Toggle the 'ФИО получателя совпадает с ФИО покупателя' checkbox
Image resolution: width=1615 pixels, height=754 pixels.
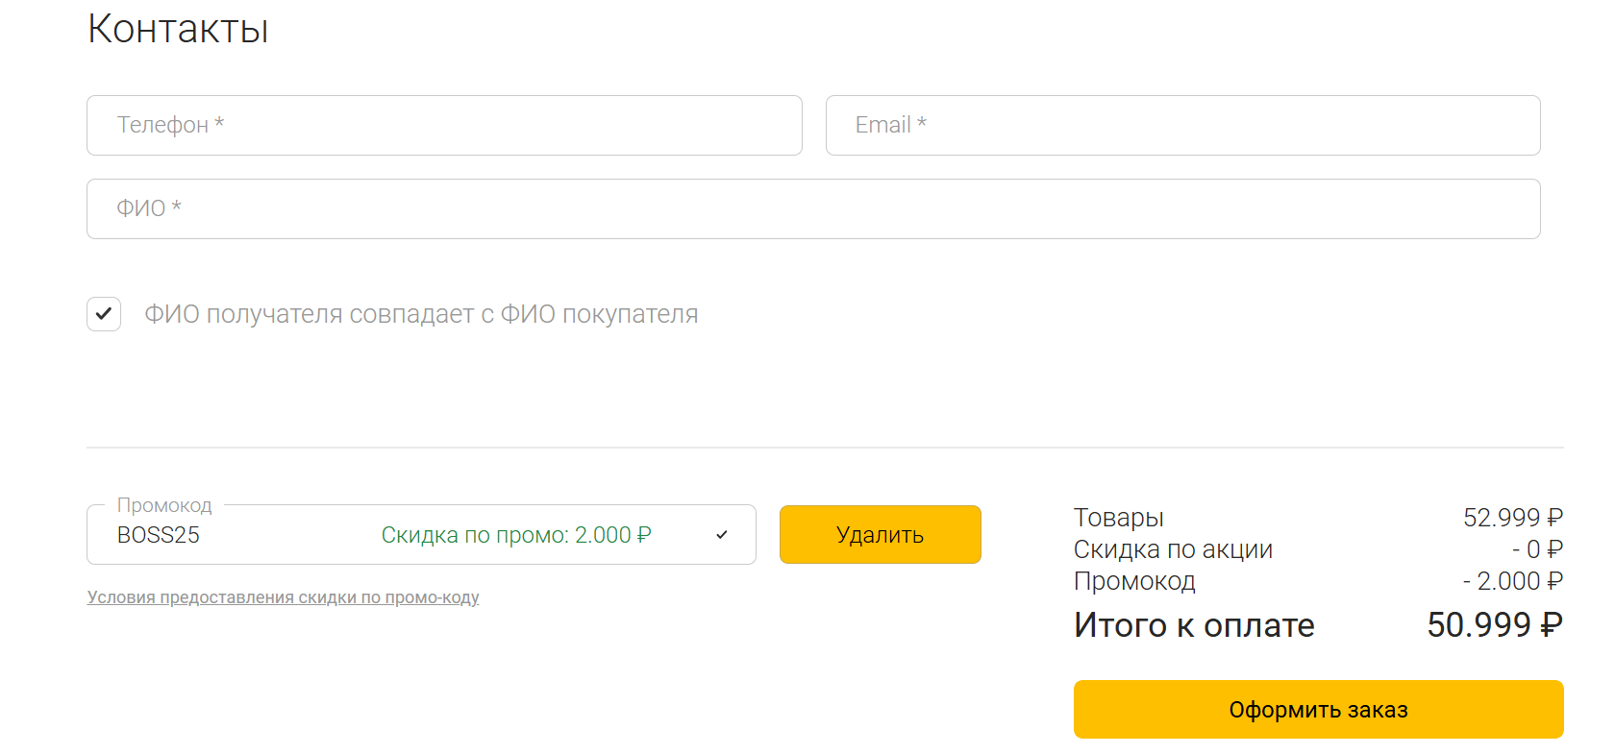pos(104,313)
